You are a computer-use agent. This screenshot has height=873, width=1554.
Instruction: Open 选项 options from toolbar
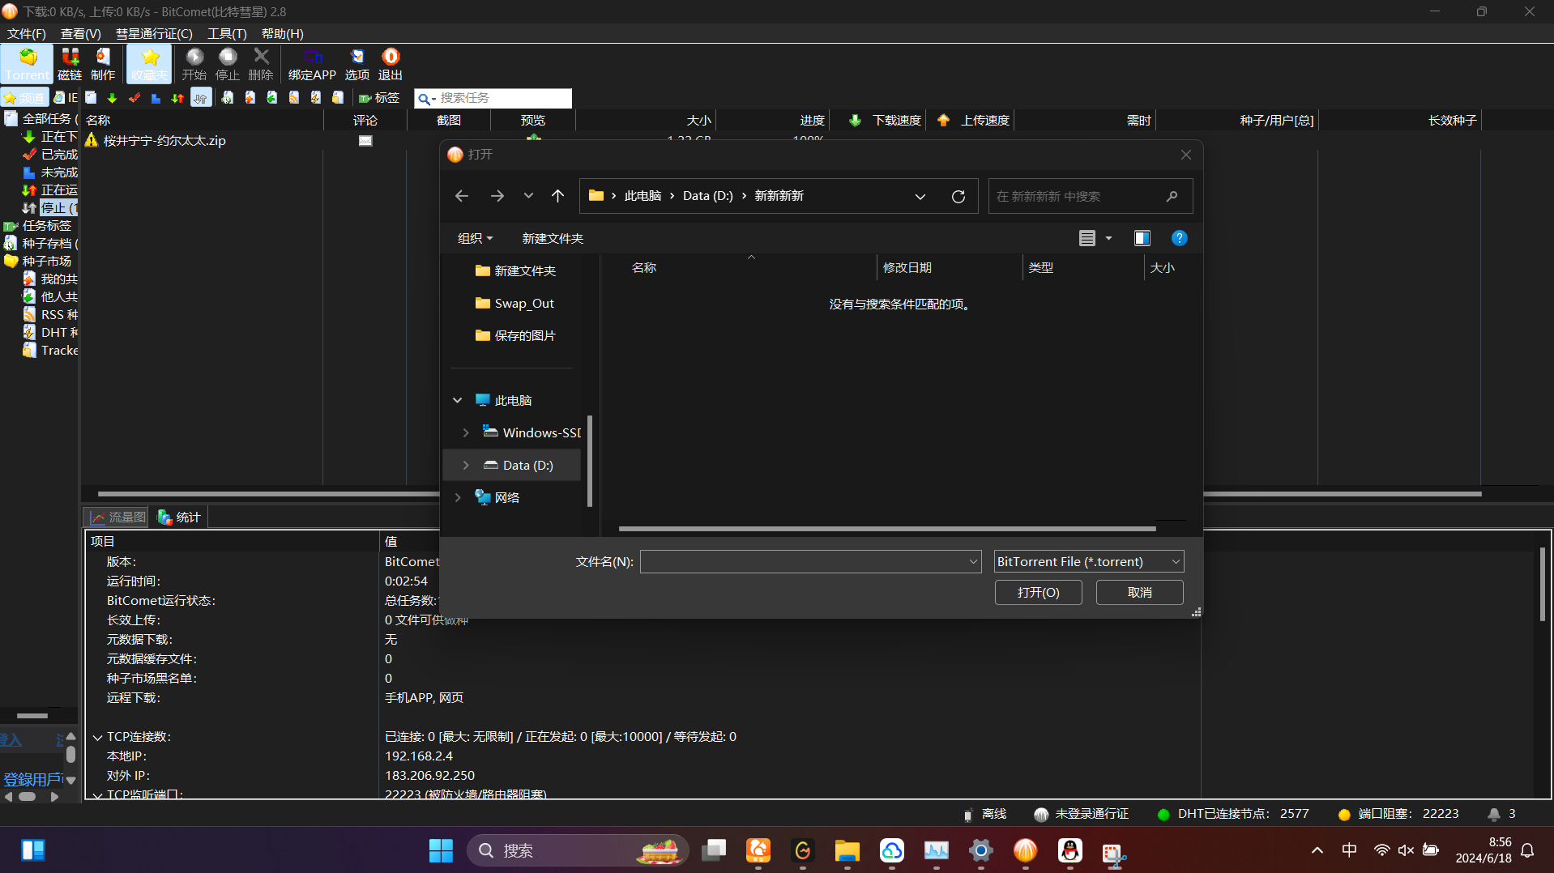click(356, 63)
